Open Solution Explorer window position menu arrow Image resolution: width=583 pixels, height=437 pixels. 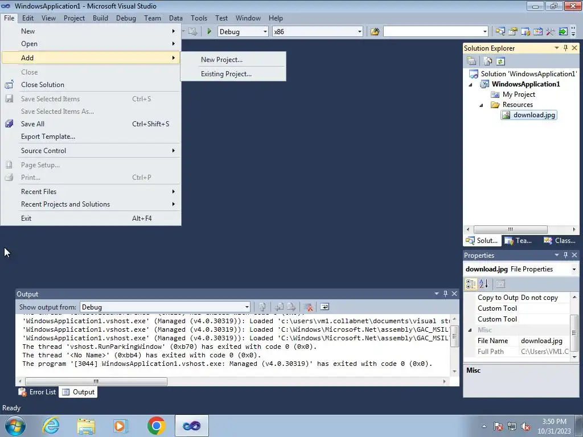(x=557, y=48)
